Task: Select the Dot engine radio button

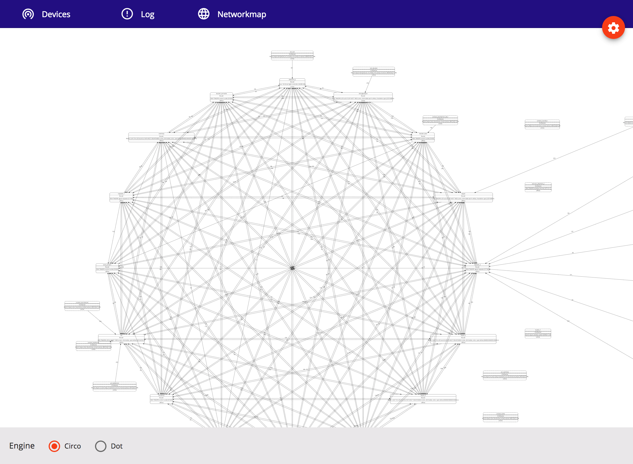Action: [101, 446]
